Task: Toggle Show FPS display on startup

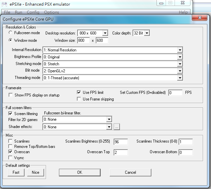Action: 11,95
